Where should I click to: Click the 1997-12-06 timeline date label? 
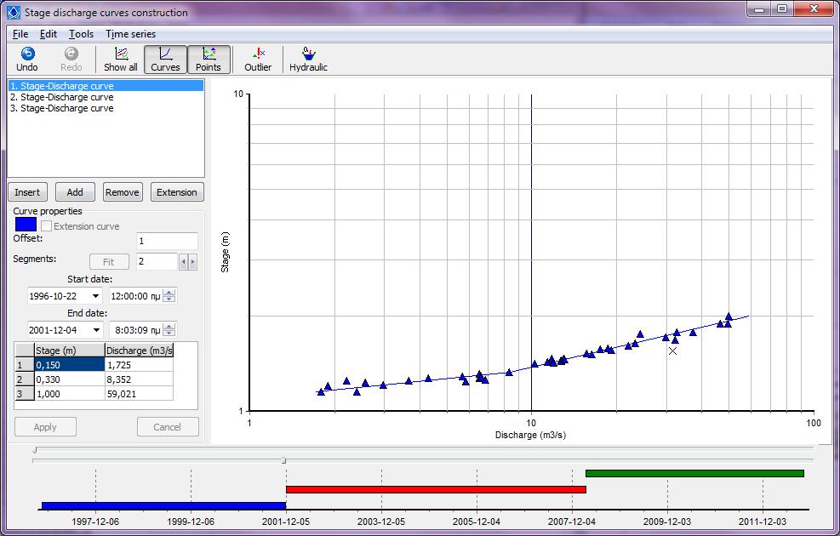tap(95, 521)
